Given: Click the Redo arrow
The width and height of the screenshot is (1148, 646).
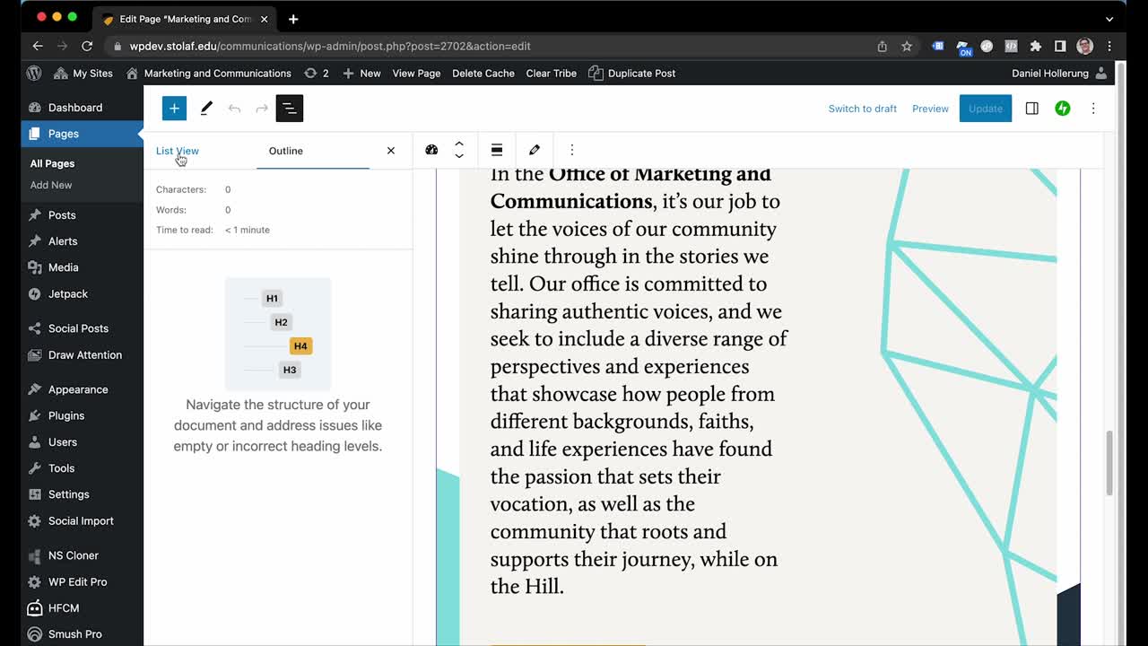Looking at the screenshot, I should [x=262, y=109].
